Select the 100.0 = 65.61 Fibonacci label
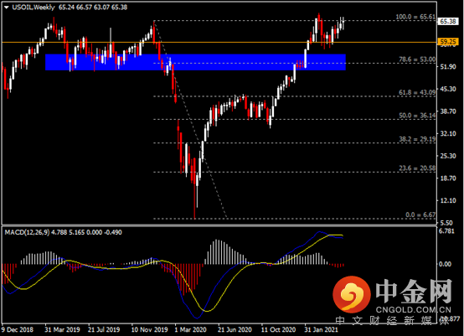The height and width of the screenshot is (336, 464). pos(415,17)
